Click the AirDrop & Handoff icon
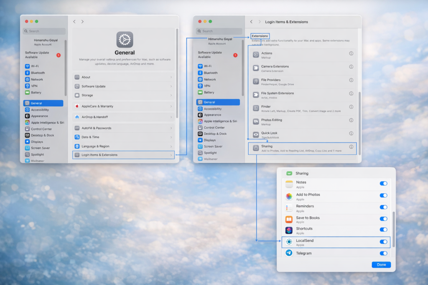The image size is (428, 285). [x=77, y=117]
